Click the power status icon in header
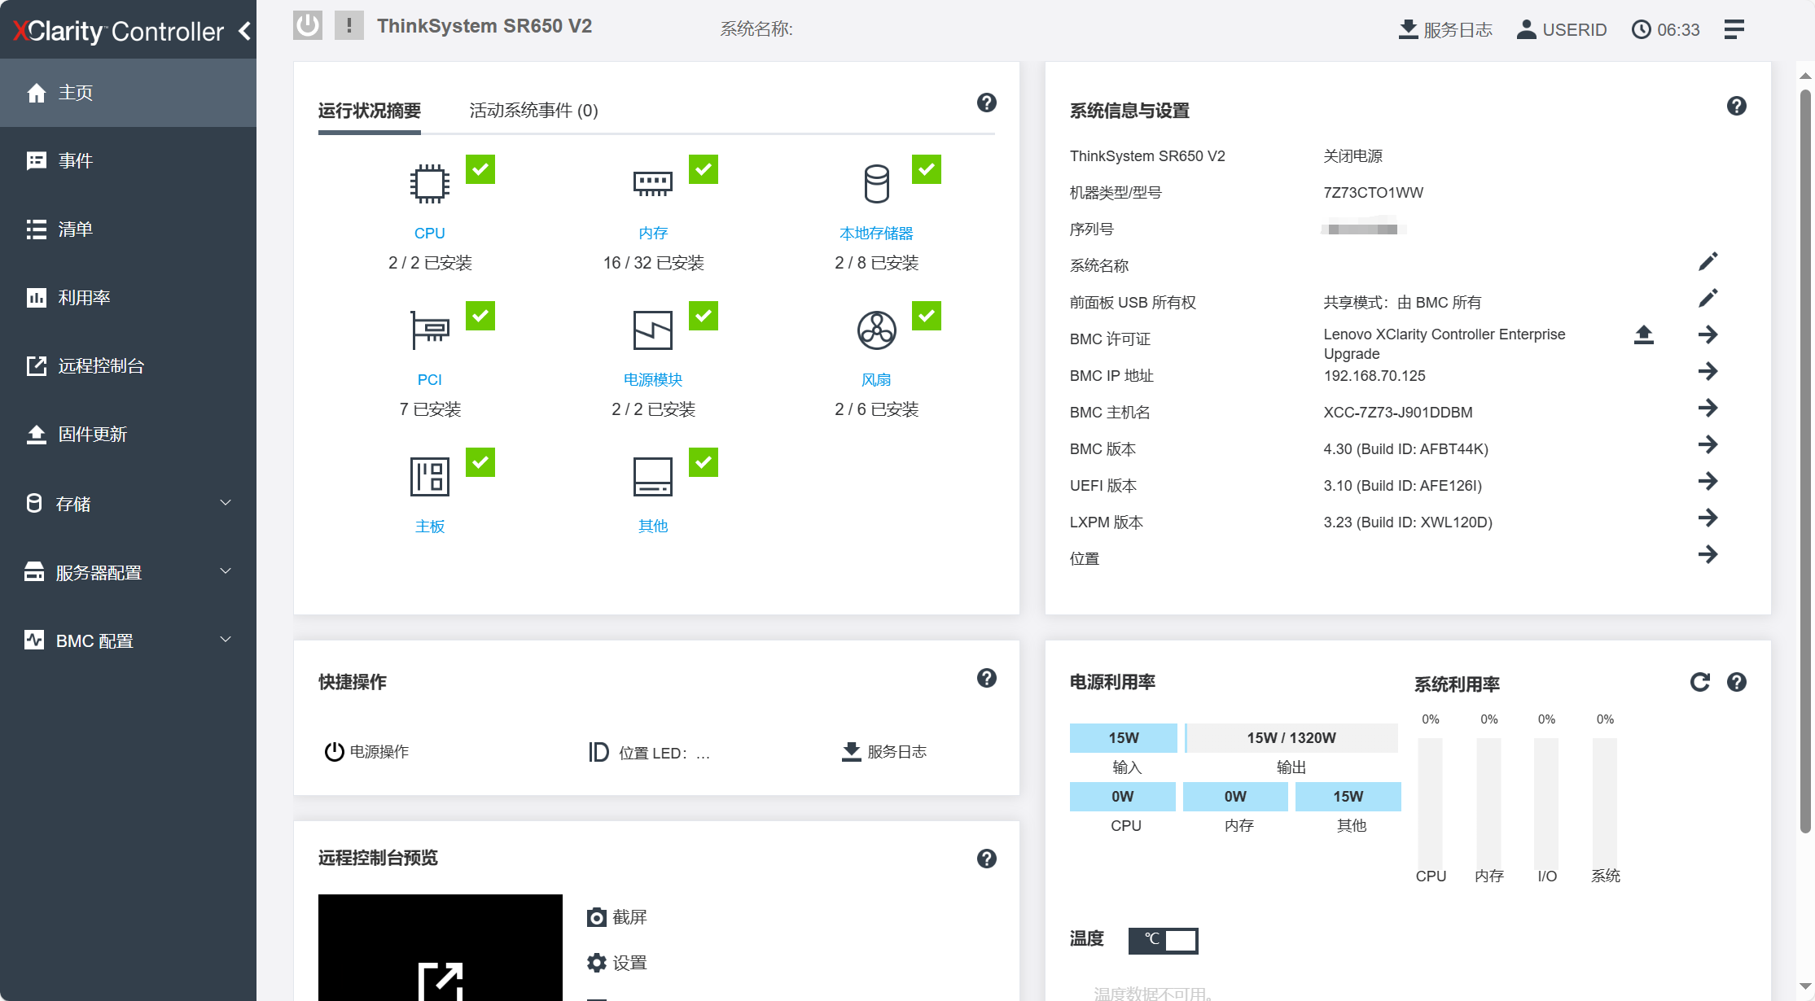 point(308,25)
